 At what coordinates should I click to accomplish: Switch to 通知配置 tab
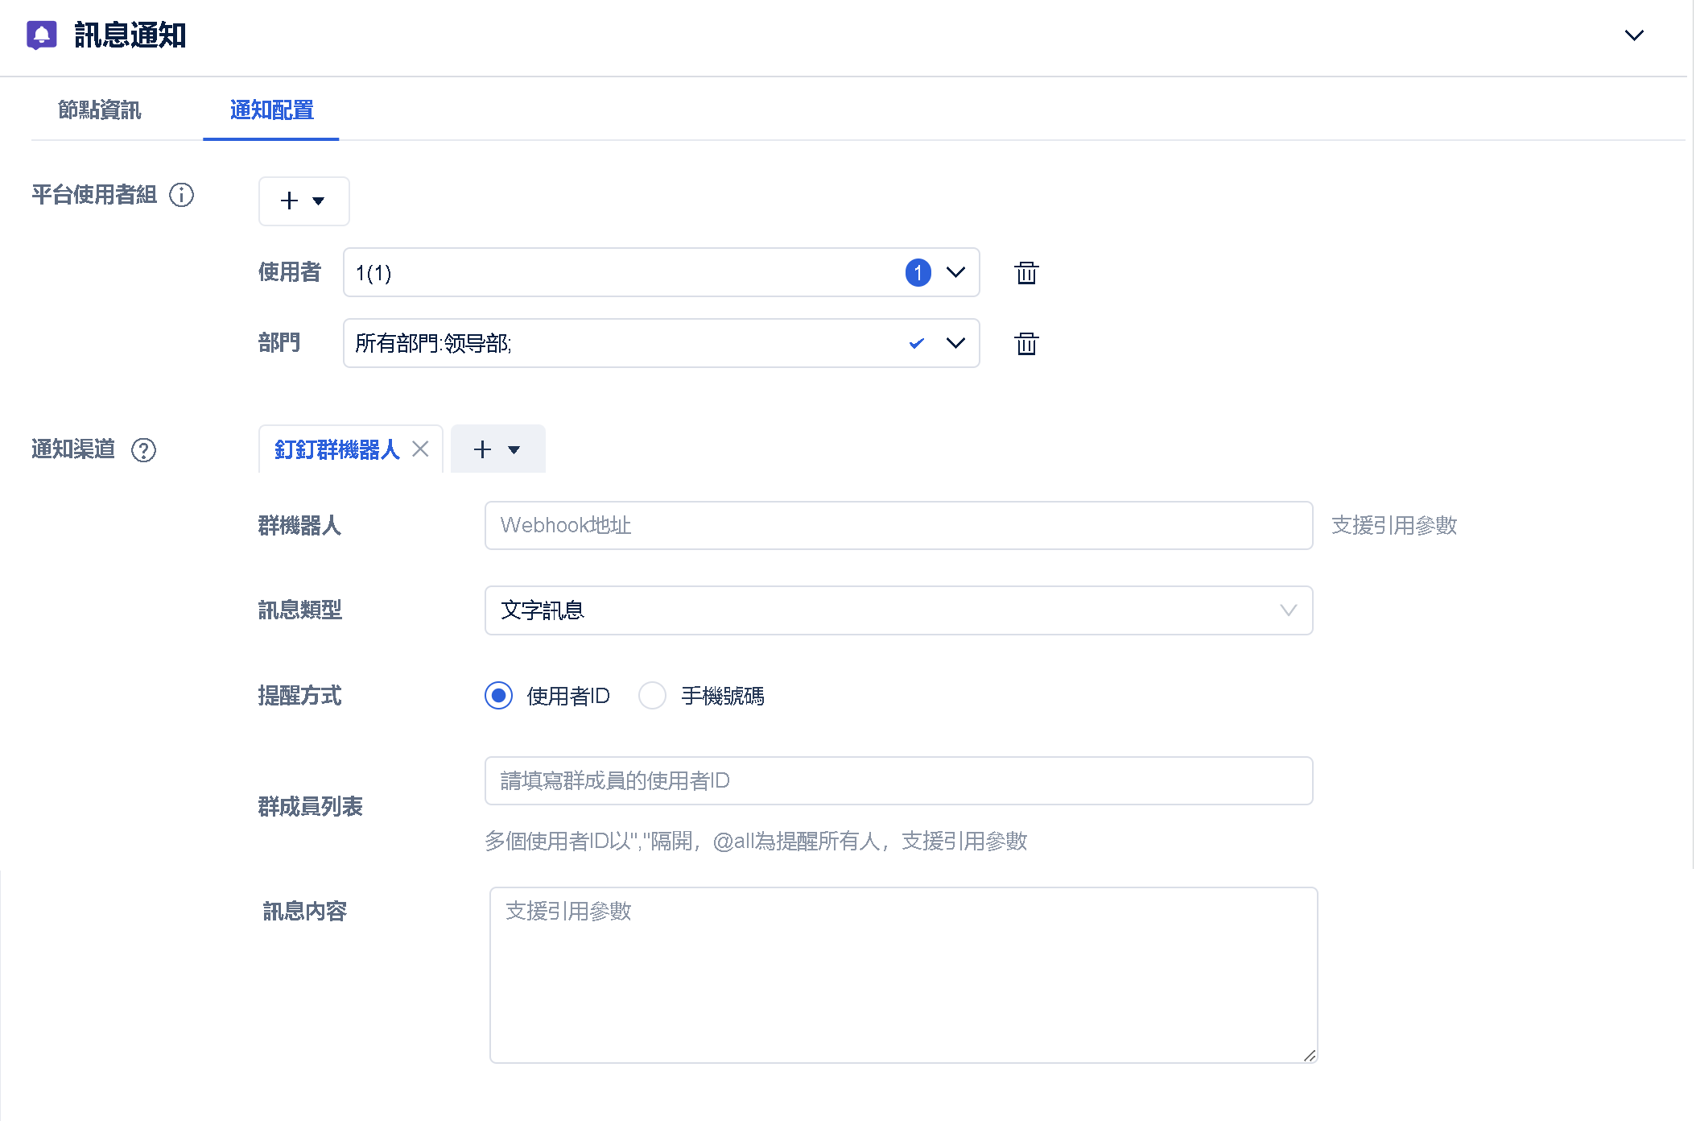271,110
